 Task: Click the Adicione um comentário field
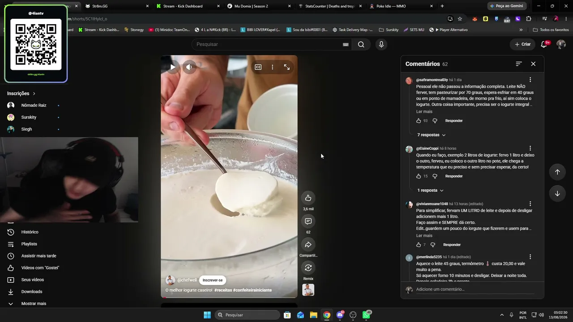coord(475,289)
